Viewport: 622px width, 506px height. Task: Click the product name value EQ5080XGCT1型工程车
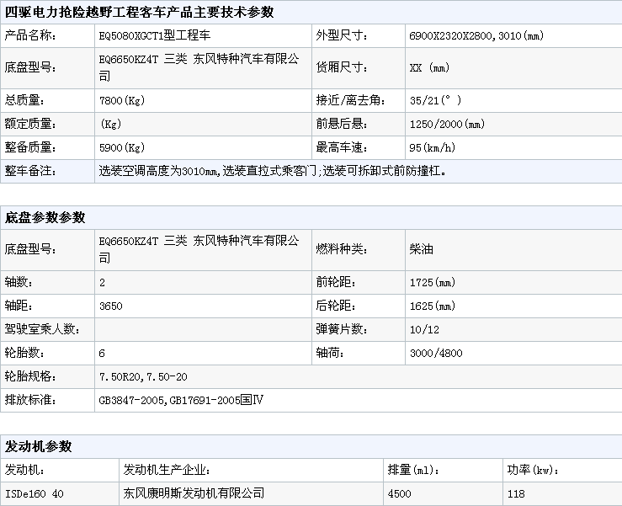(x=155, y=35)
